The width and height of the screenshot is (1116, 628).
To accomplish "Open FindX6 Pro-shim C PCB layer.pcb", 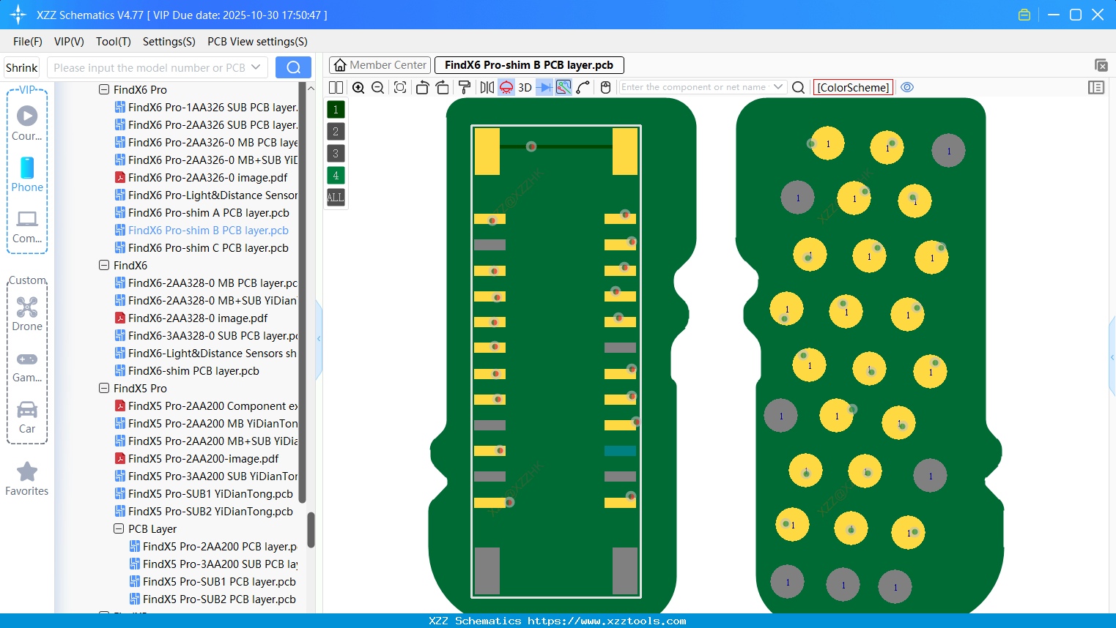I will click(208, 247).
